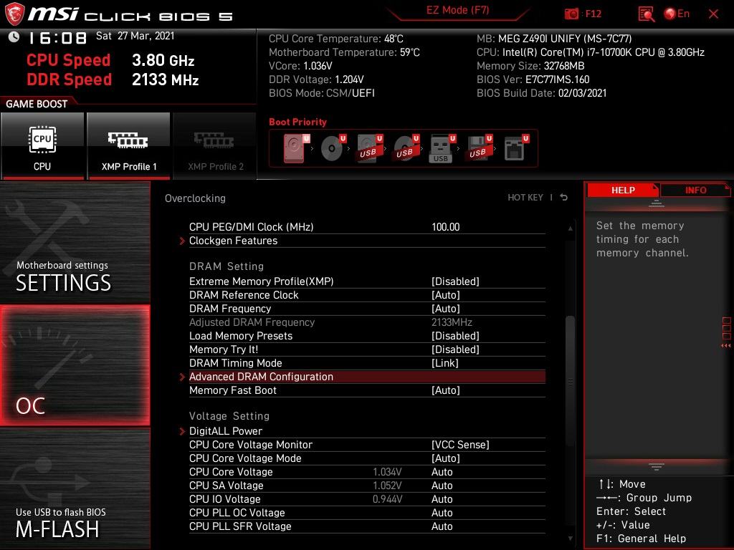This screenshot has height=550, width=734.
Task: Edit CPU PLL OC Voltage Auto field
Action: [x=442, y=513]
